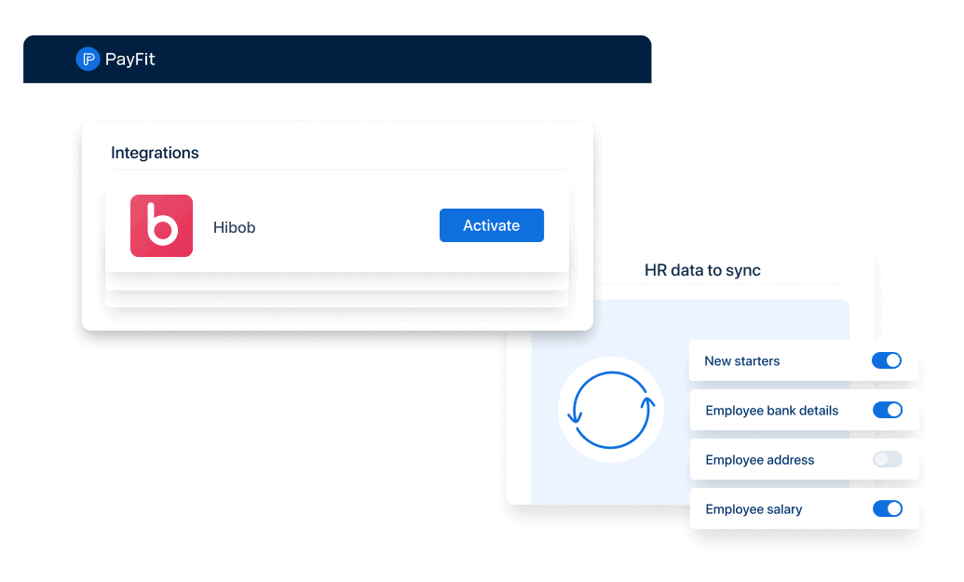
Task: Click the Integrations heading
Action: (x=155, y=153)
